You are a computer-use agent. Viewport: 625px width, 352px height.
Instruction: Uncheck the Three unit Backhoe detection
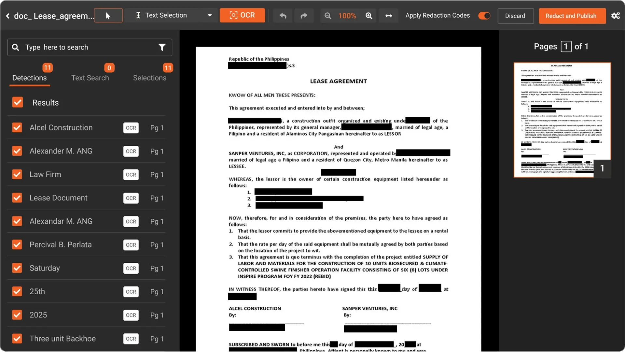coord(17,339)
